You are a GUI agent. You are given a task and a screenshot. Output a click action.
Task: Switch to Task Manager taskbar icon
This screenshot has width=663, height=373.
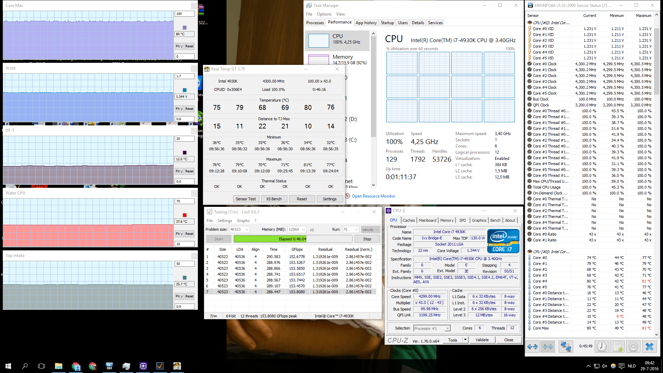pos(126,366)
